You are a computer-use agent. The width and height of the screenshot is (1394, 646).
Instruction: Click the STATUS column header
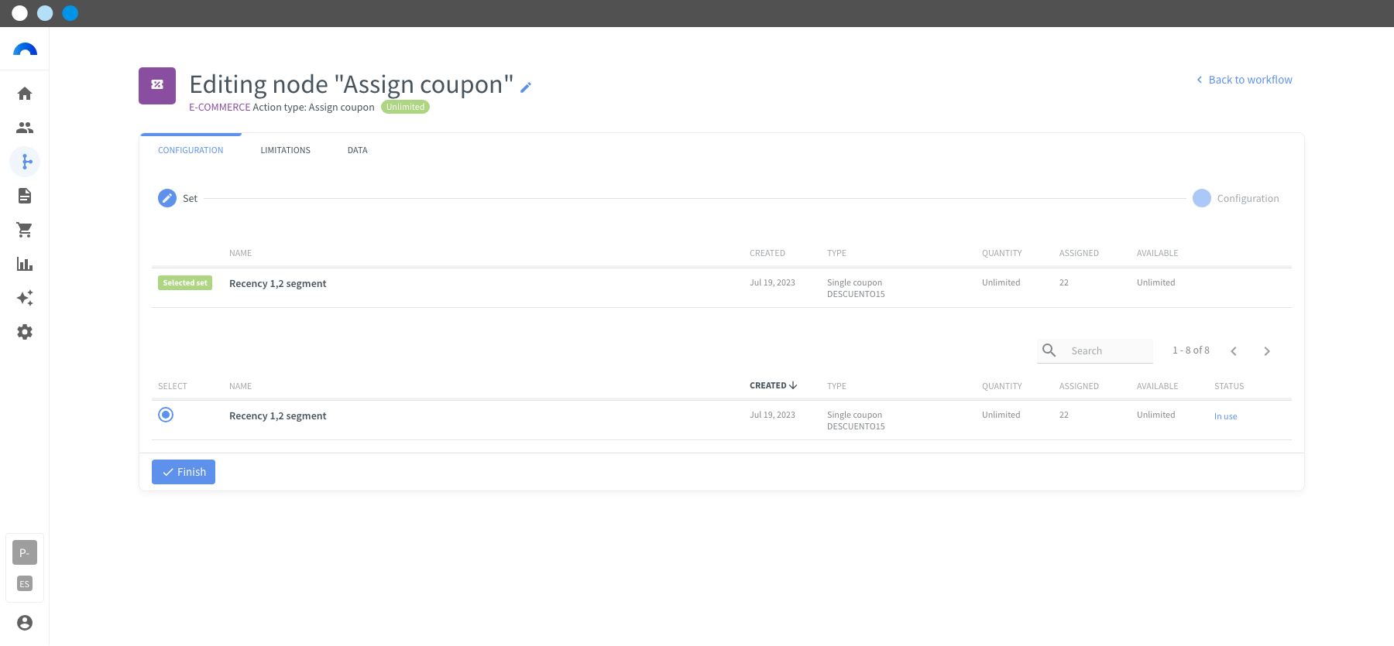click(x=1229, y=386)
